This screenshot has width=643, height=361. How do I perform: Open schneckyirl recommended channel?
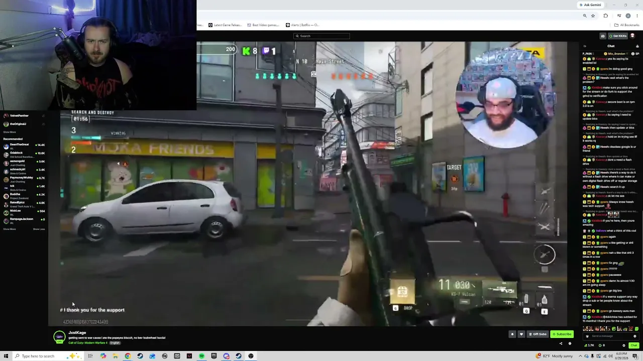(24, 170)
